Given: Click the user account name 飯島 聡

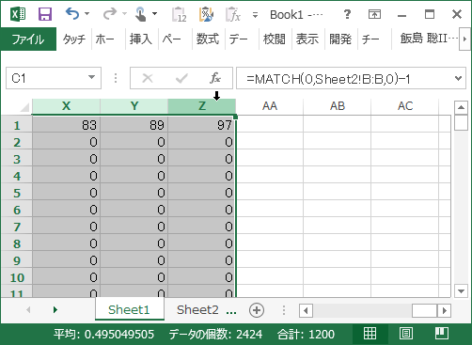Looking at the screenshot, I should (429, 39).
